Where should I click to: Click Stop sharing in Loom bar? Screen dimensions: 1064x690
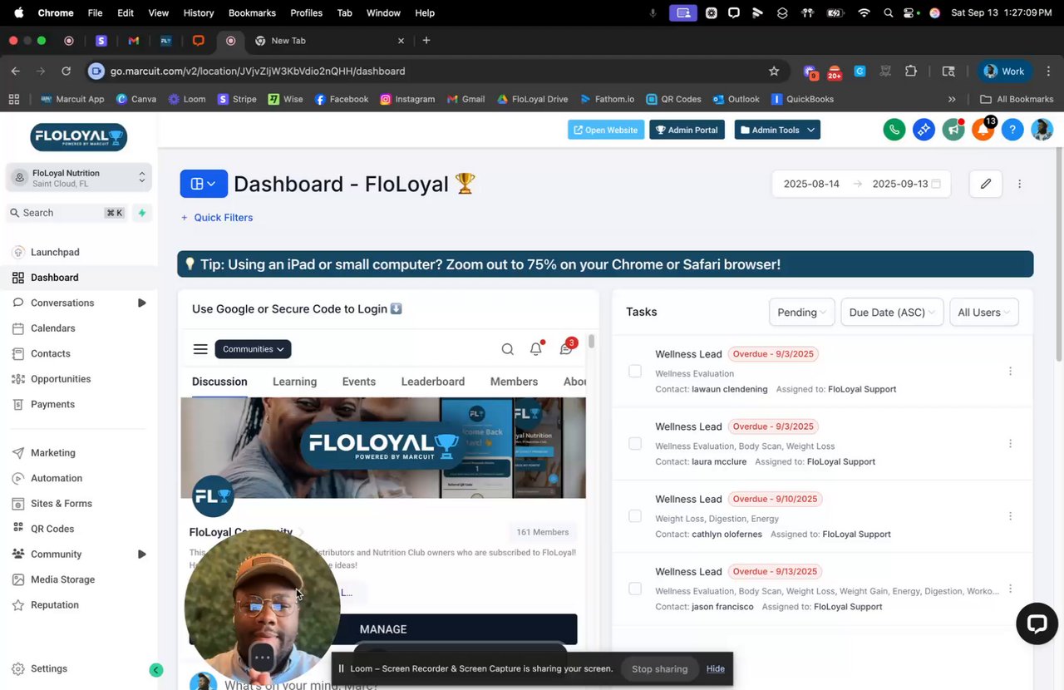(659, 668)
